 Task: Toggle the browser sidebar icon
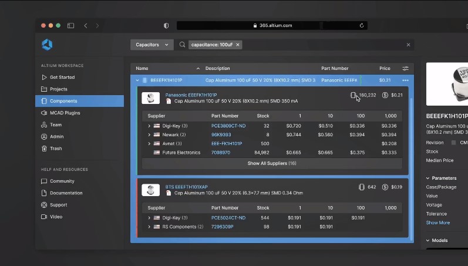pos(70,26)
